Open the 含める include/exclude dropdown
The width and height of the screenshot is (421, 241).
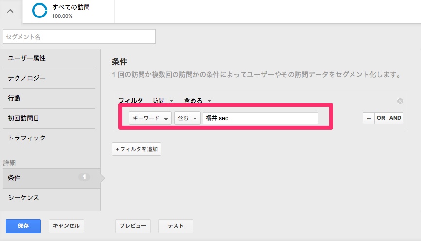point(197,101)
